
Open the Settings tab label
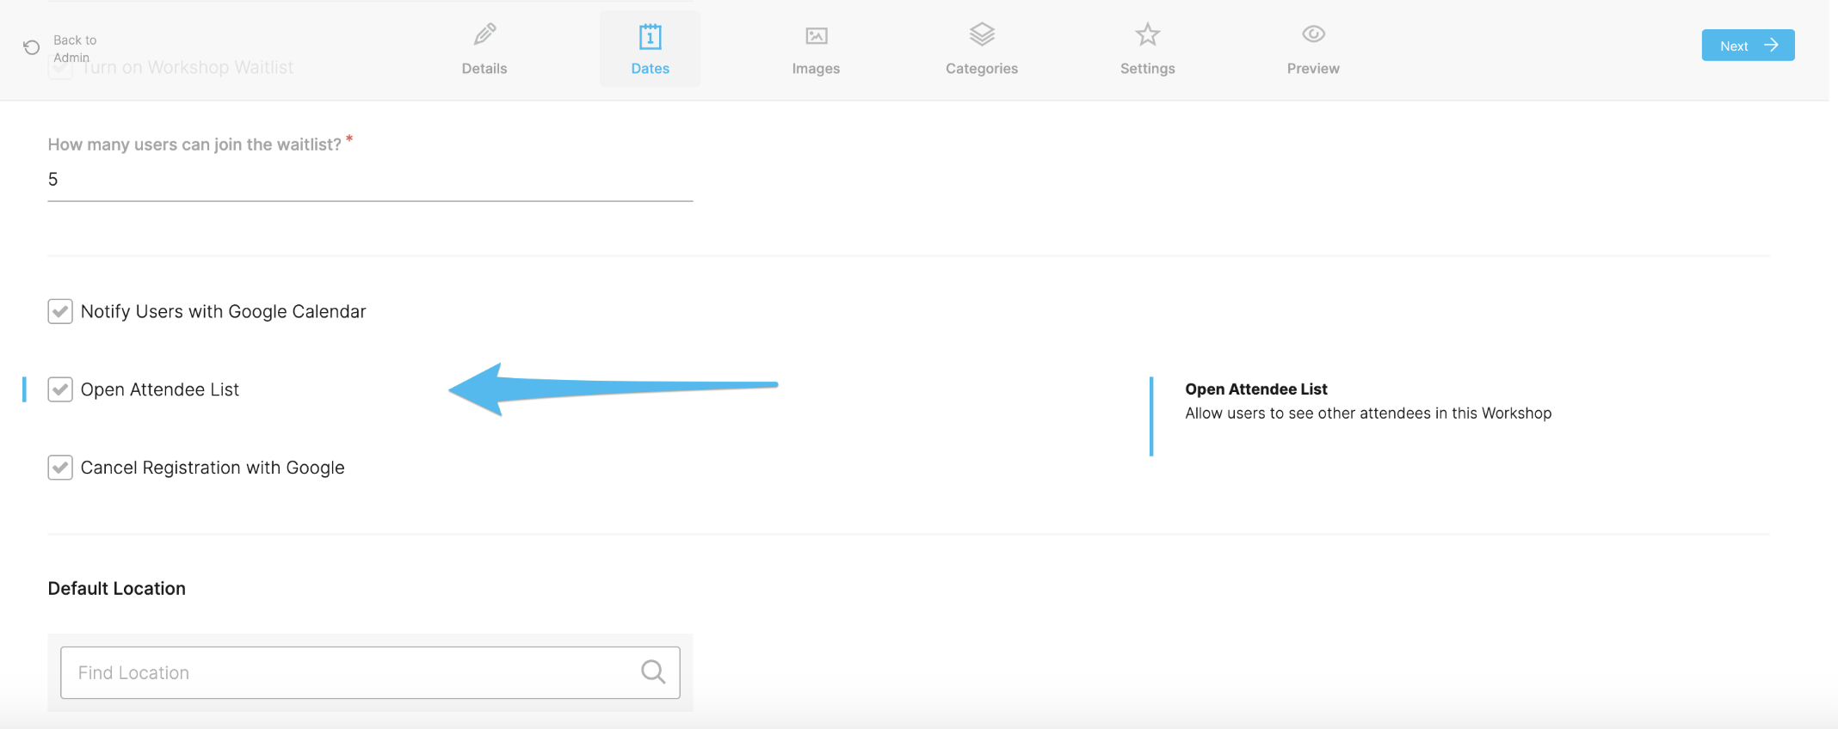[x=1147, y=69]
